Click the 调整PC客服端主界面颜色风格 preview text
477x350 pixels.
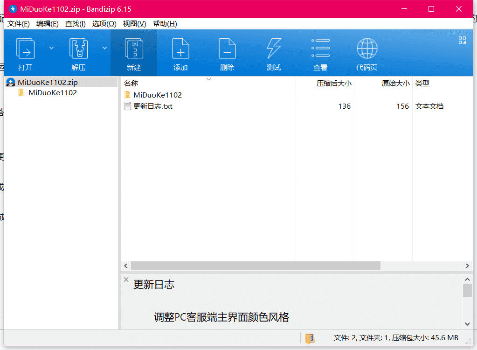coord(221,317)
